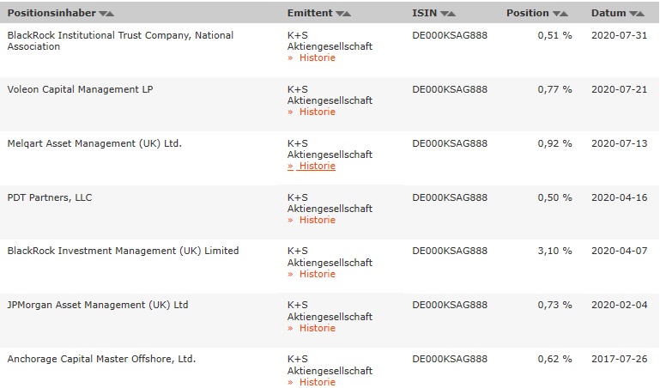Sort Datum column descending with down arrow
This screenshot has height=388, width=660.
click(633, 14)
